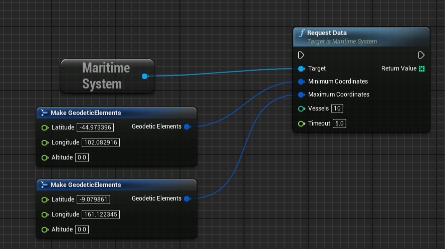Select the Maximum Coordinates input pin
445x249 pixels.
[301, 94]
